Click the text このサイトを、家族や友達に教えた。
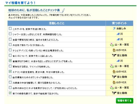Viewport: 137px width, 104px height. [x=29, y=29]
